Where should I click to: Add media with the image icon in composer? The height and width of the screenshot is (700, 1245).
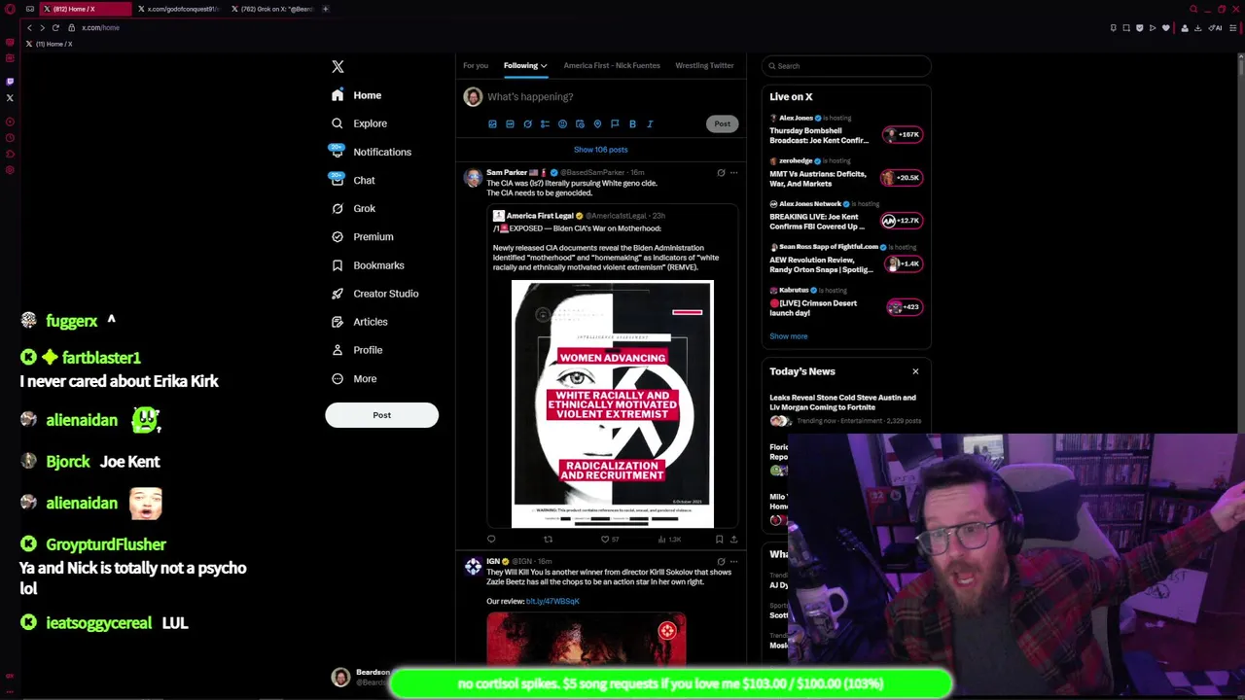click(492, 123)
